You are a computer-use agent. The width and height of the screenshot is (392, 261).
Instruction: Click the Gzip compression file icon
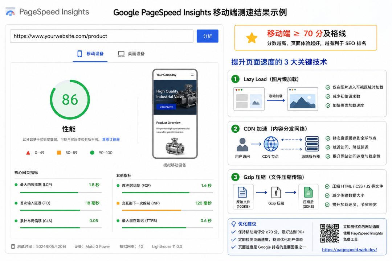(276, 192)
